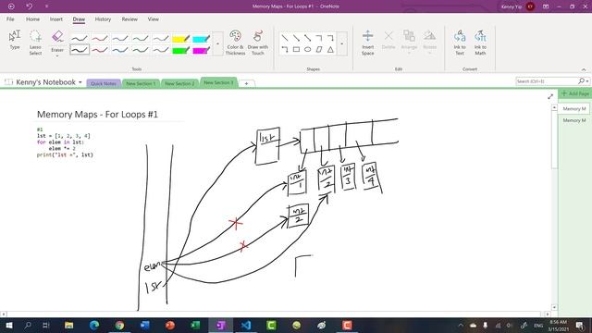Select the ellipse shape
This screenshot has width=592, height=333.
tap(308, 49)
